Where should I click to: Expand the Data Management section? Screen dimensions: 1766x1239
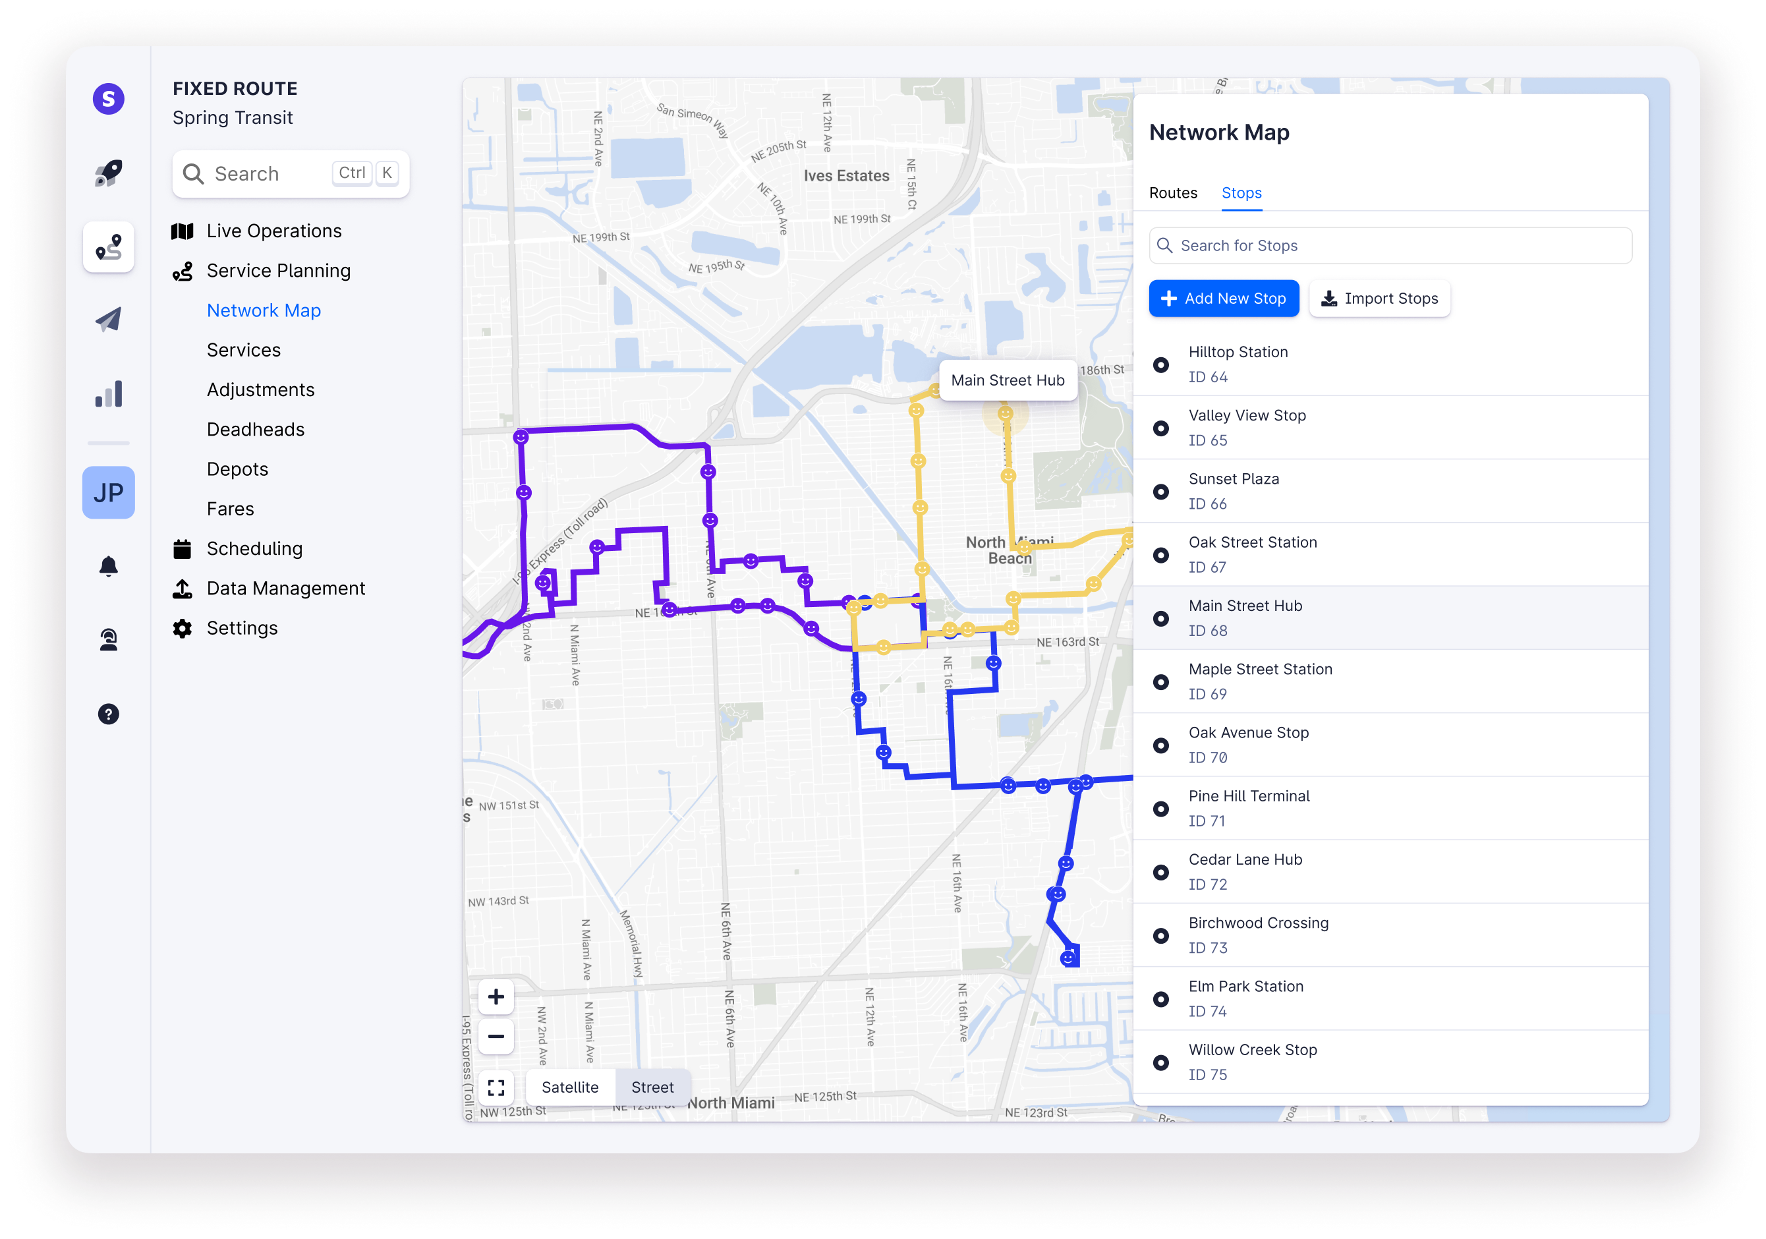click(x=285, y=589)
